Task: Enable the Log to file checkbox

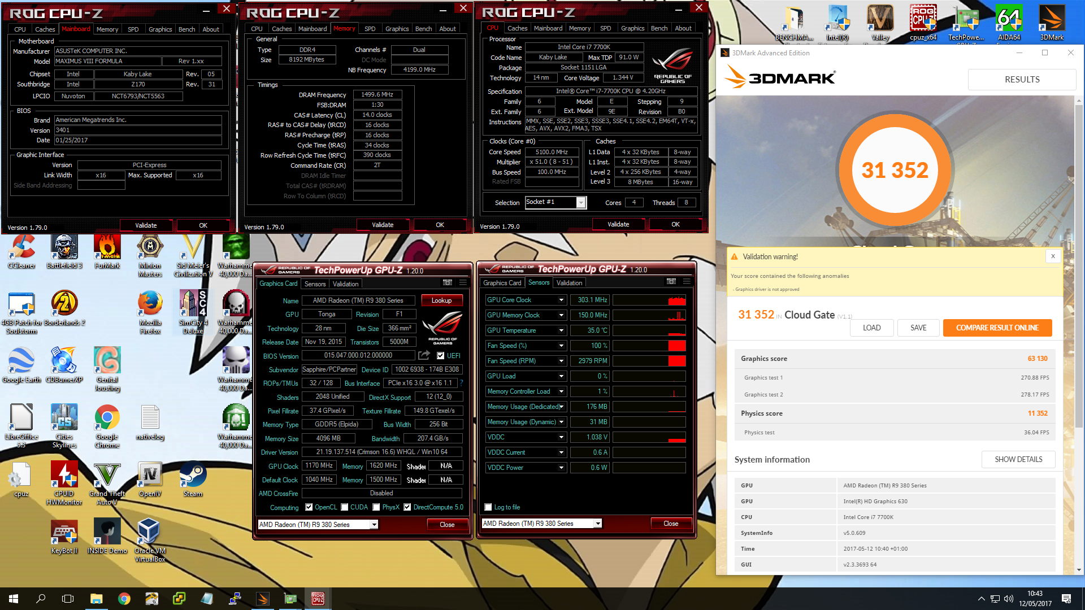Action: click(488, 507)
